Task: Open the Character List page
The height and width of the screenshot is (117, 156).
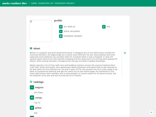Action: click(x=46, y=3)
